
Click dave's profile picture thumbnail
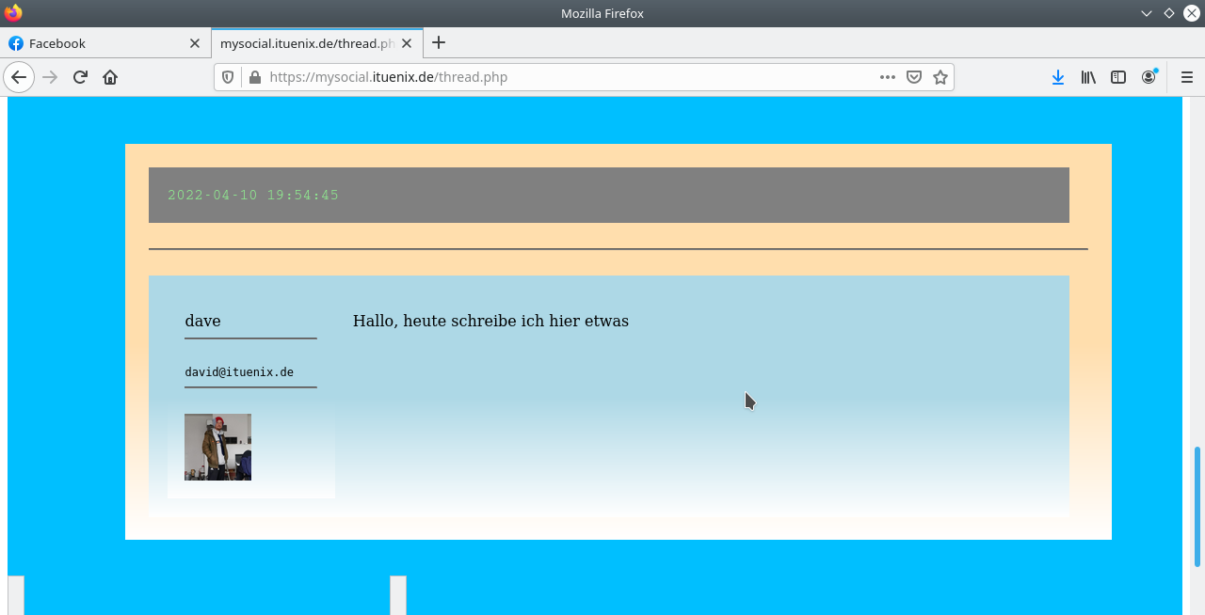tap(217, 447)
